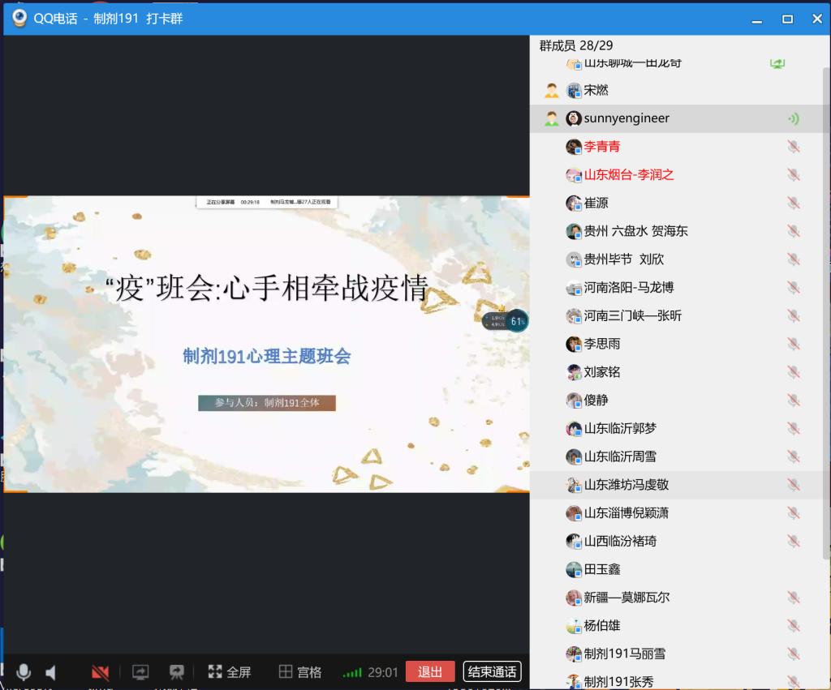Click the presentation demo icon beside screen share
Screen dimensions: 831x690
[176, 672]
